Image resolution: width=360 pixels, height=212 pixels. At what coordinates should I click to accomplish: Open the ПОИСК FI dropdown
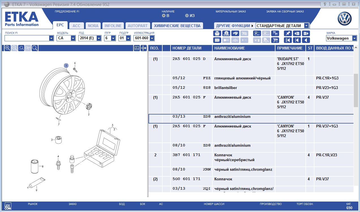click(51, 38)
